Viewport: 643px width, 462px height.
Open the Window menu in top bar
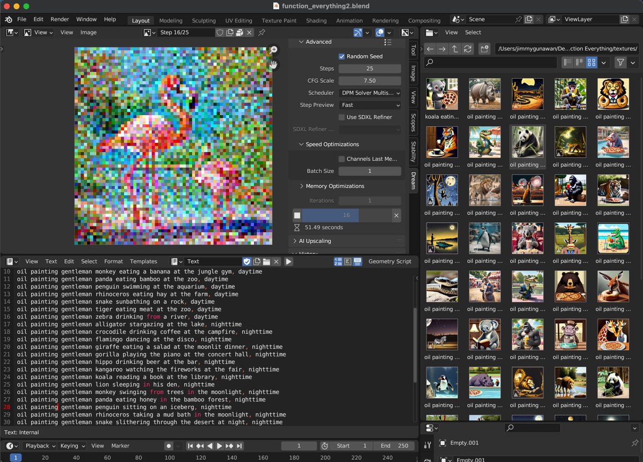point(86,19)
